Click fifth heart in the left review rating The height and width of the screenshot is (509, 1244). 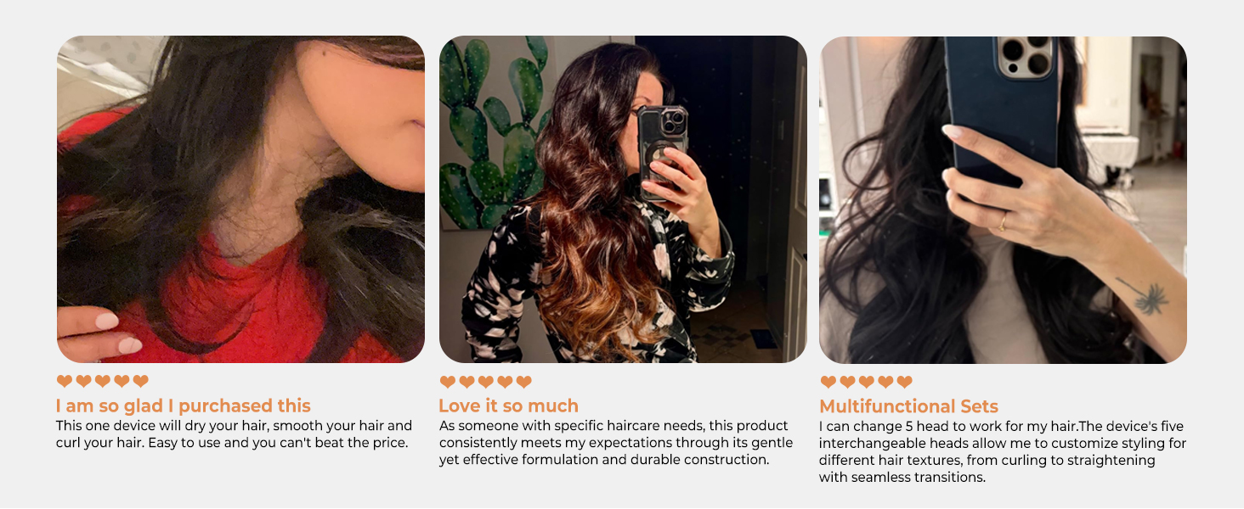point(141,382)
